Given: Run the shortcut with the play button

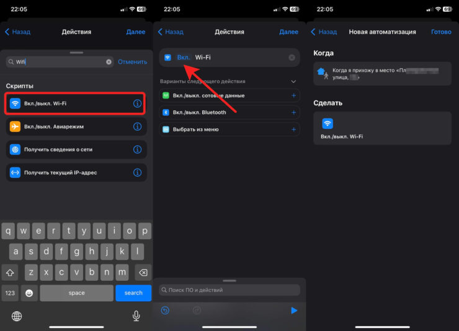Looking at the screenshot, I should coord(294,310).
